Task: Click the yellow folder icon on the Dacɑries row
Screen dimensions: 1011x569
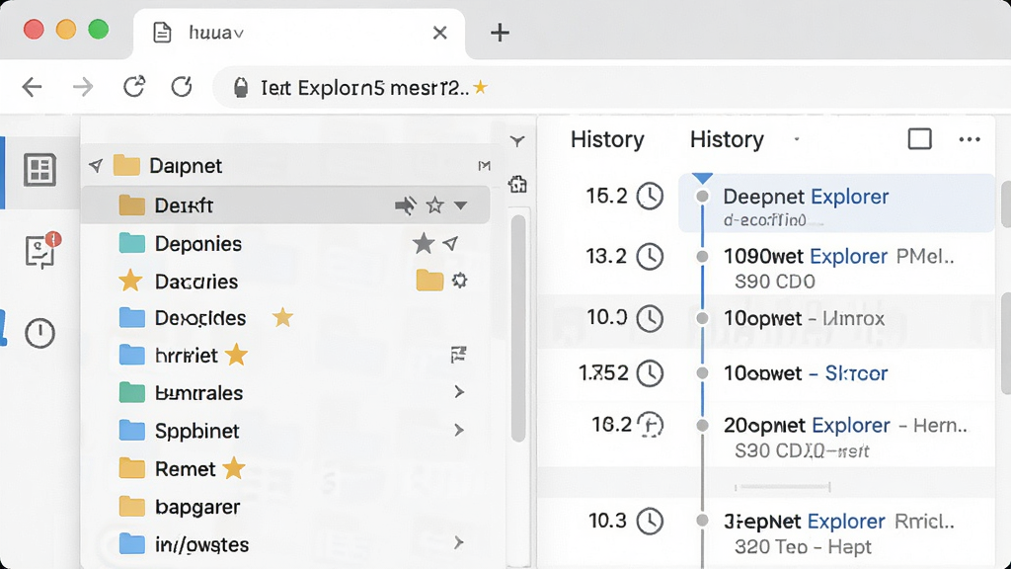Action: coord(429,281)
